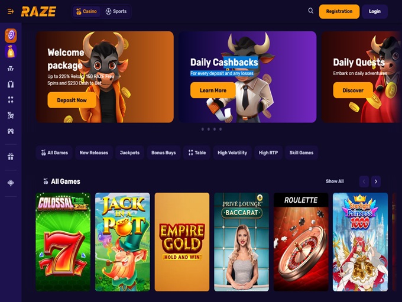Viewport: 402px width, 302px height.
Task: Open the hamburger menu icon beside RAZE logo
Action: [11, 12]
